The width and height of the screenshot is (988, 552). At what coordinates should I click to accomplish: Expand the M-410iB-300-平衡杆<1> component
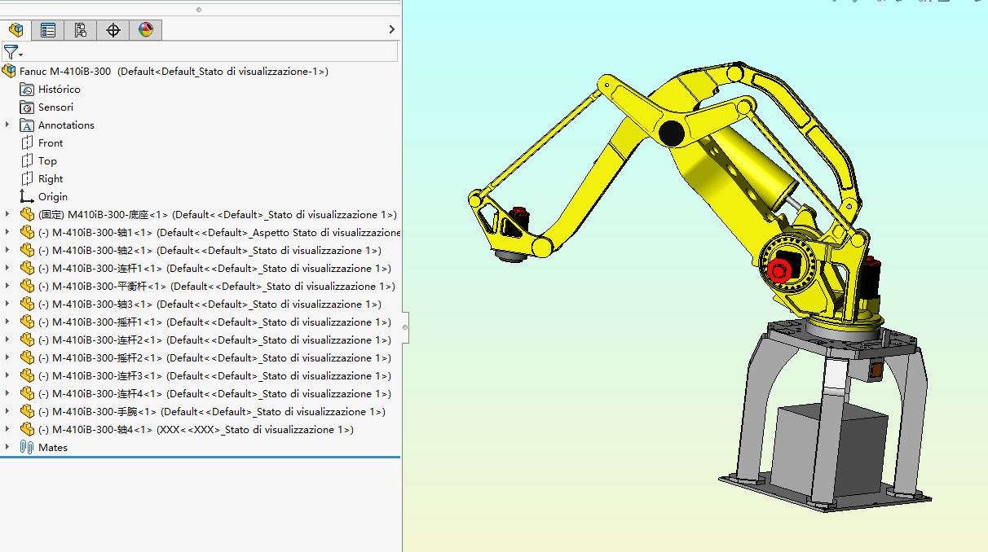tap(7, 286)
